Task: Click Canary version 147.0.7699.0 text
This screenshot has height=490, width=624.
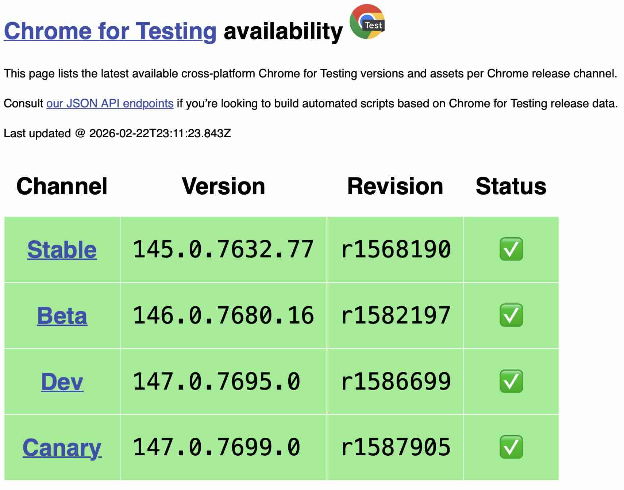Action: pos(216,447)
